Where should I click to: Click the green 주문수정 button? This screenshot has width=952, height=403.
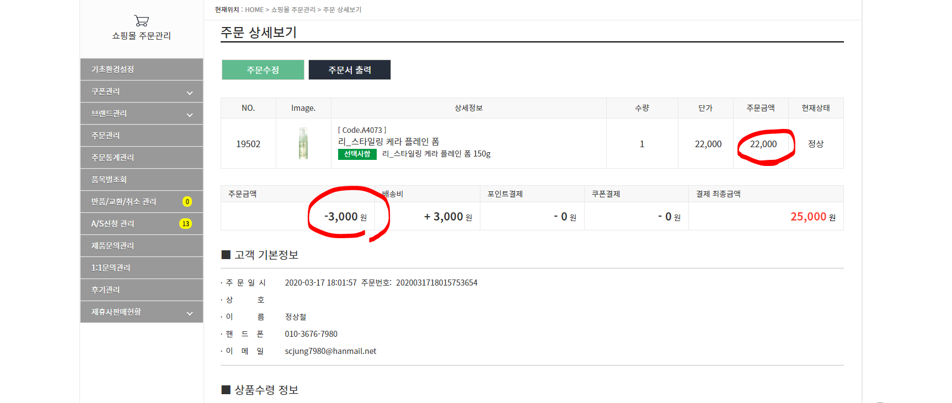pyautogui.click(x=263, y=70)
